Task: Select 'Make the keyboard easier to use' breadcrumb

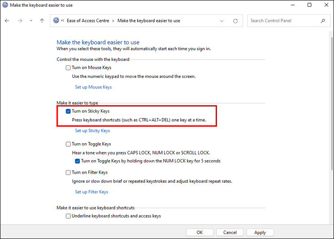Action: click(x=148, y=21)
